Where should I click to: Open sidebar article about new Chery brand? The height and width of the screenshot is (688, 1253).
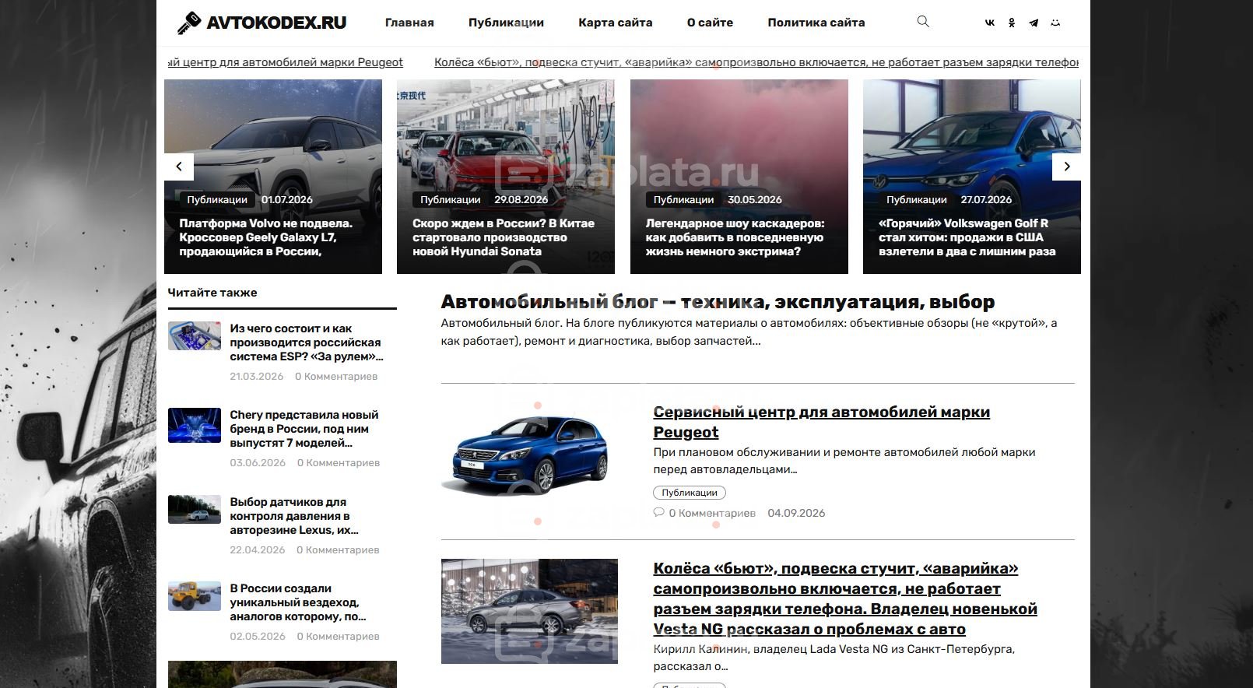click(x=304, y=429)
